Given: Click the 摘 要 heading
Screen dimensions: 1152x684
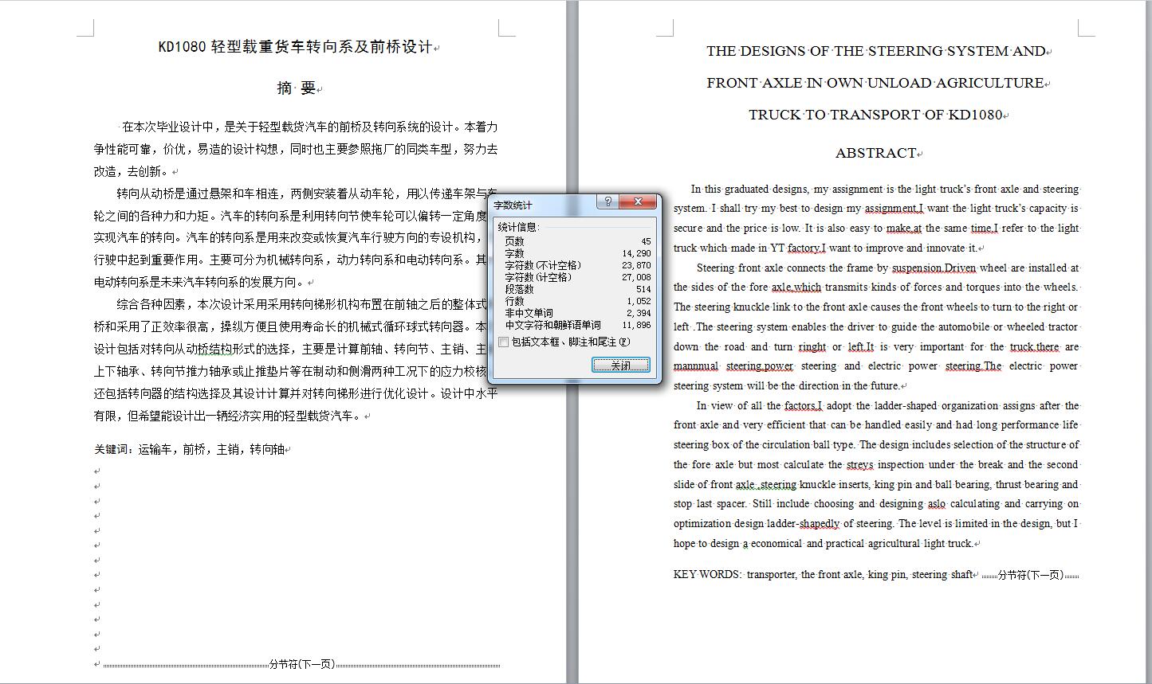Looking at the screenshot, I should [297, 88].
